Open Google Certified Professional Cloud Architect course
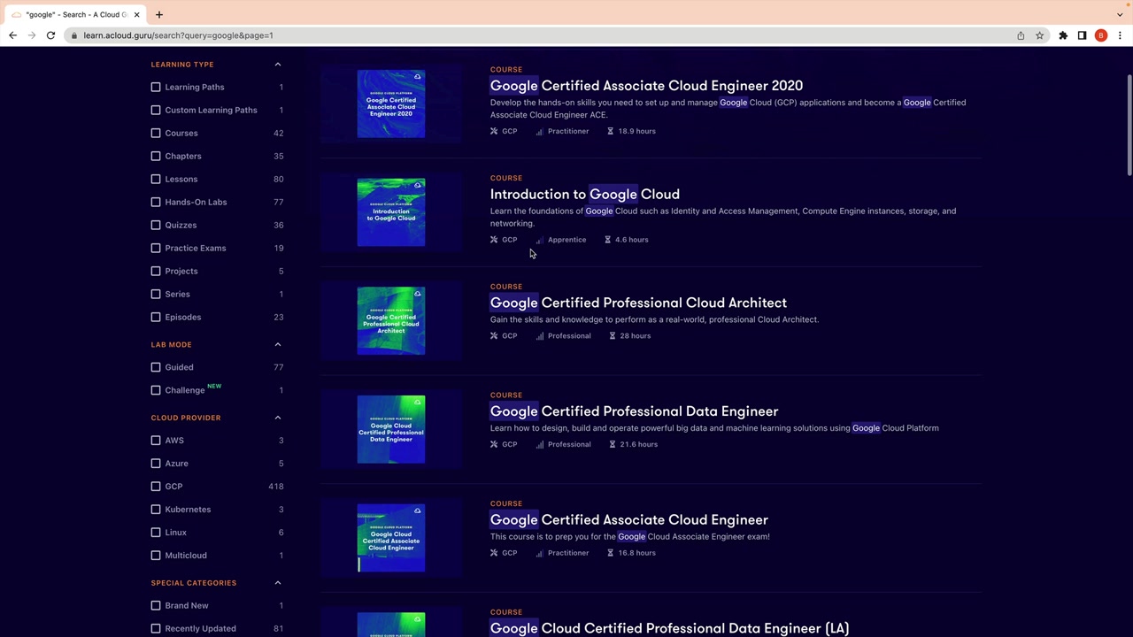The image size is (1133, 637). click(x=637, y=303)
